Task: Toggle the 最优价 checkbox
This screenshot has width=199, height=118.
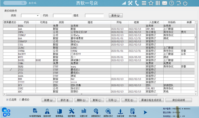Action: click(x=20, y=100)
